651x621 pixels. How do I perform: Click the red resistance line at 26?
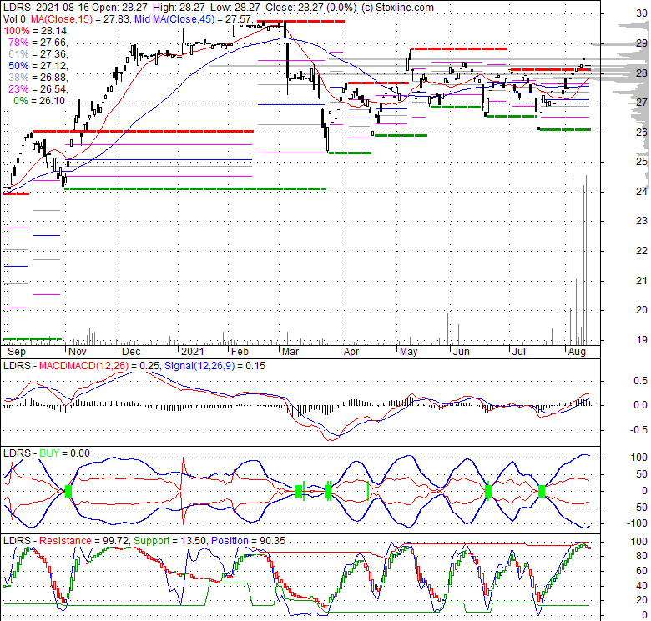pos(143,132)
